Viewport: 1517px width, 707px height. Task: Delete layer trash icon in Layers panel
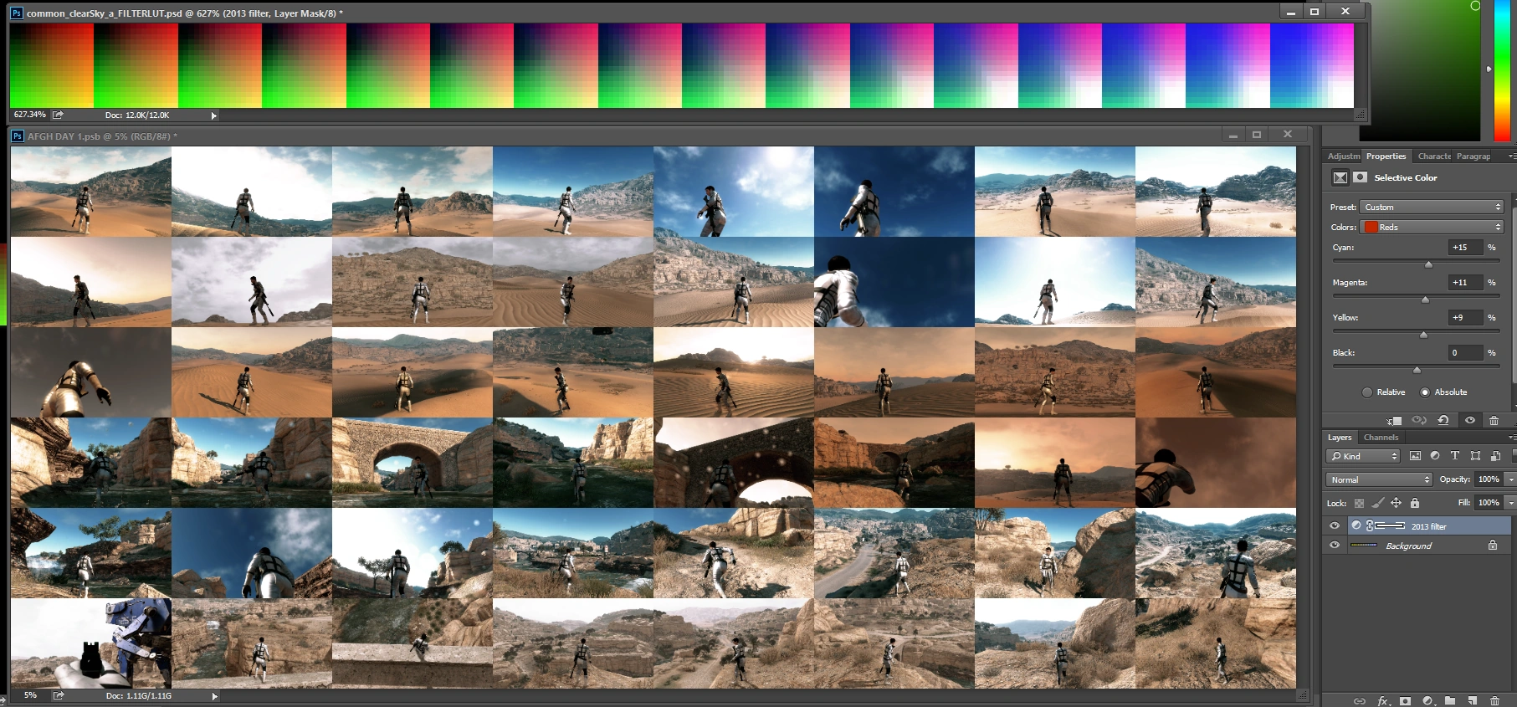click(1494, 701)
